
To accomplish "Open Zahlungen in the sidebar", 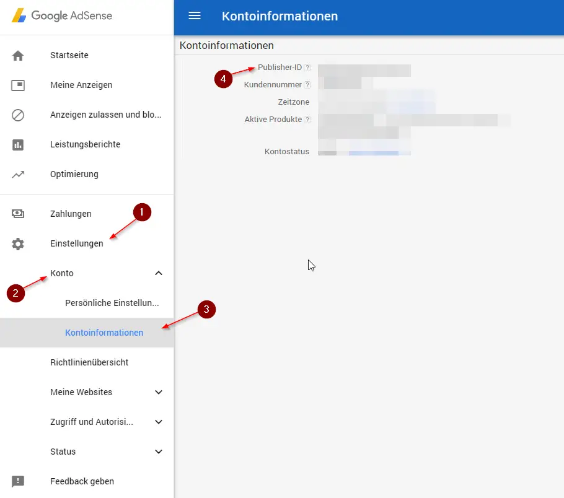I will pyautogui.click(x=87, y=214).
